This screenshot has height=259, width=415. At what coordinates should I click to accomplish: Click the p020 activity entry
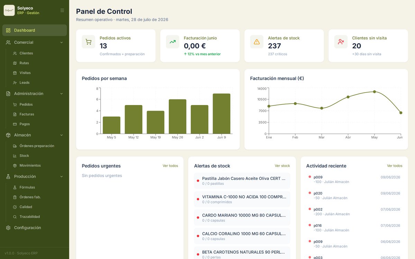354,195
